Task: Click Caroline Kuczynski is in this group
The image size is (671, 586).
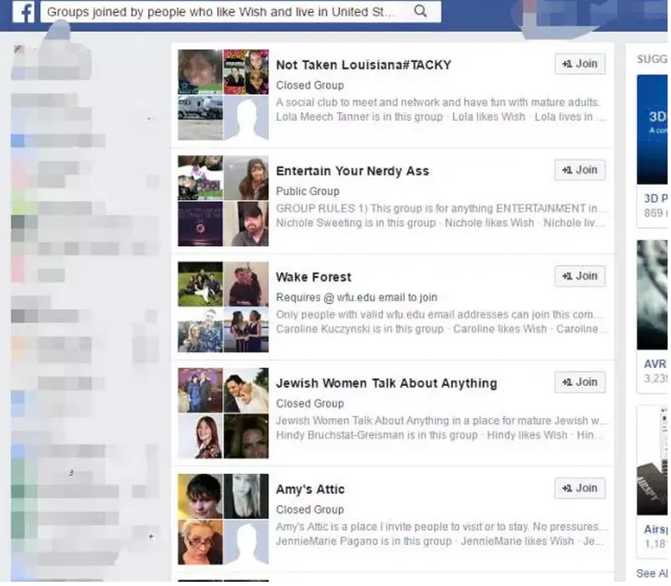Action: pos(359,329)
